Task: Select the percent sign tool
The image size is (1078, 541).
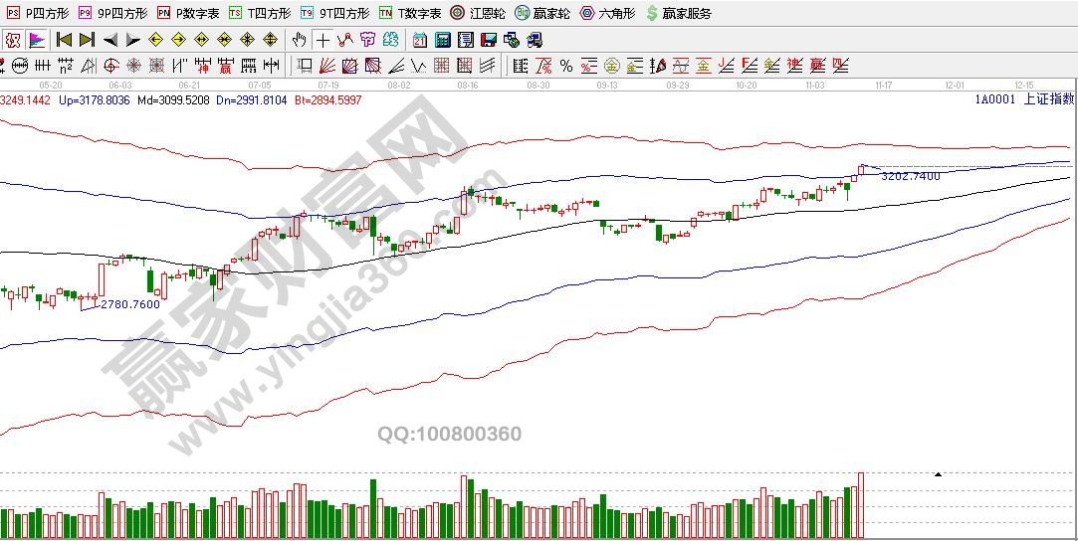Action: (x=565, y=66)
